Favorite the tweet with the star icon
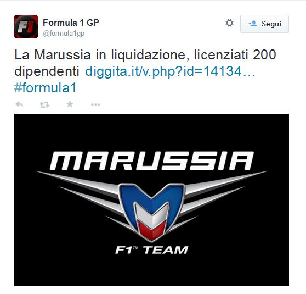The image size is (306, 294). (70, 104)
